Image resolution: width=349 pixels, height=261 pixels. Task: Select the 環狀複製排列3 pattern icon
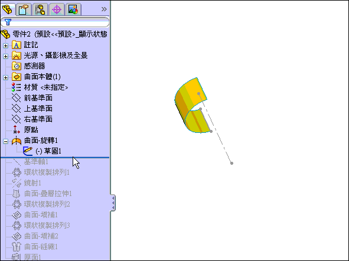point(17,226)
